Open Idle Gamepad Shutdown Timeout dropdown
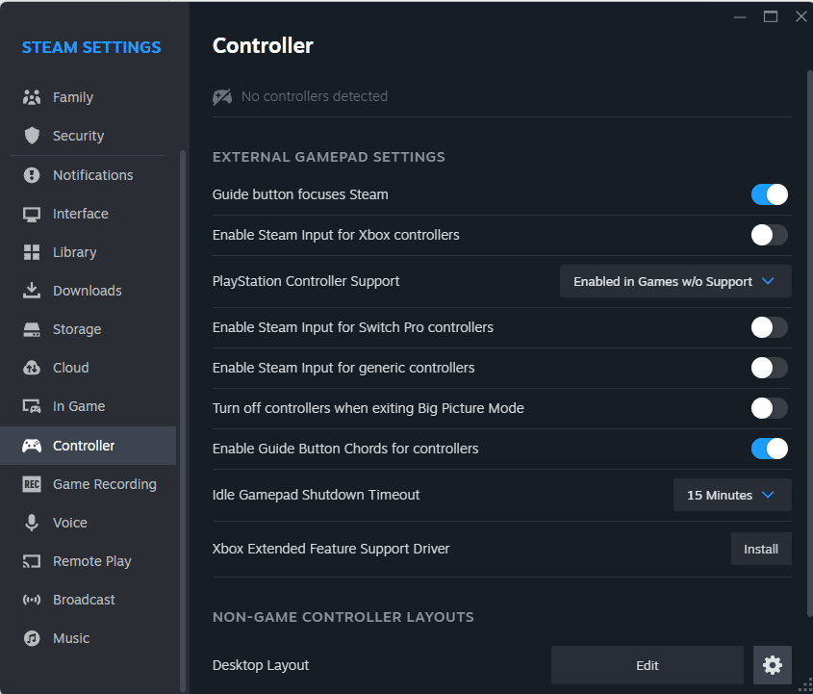 732,495
